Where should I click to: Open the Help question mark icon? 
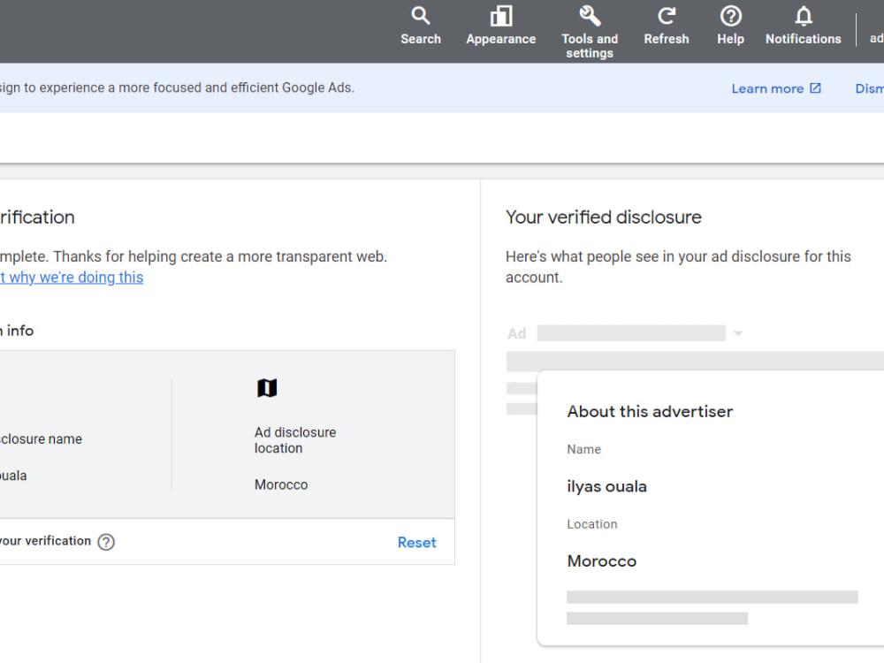coord(731,16)
